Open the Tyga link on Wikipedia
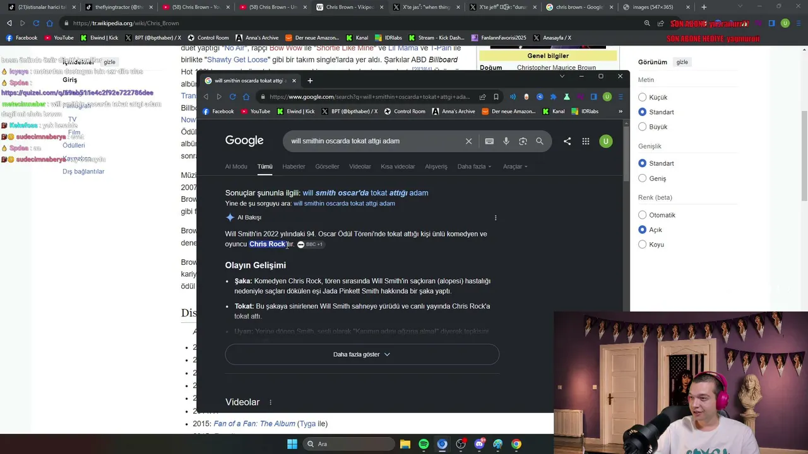808x454 pixels. [307, 424]
